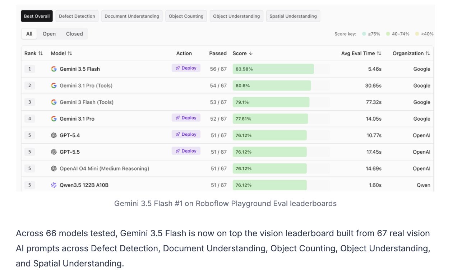The width and height of the screenshot is (471, 279).
Task: Click the Google logo beside Gemini 3 Flash (Tools)
Action: [x=54, y=102]
